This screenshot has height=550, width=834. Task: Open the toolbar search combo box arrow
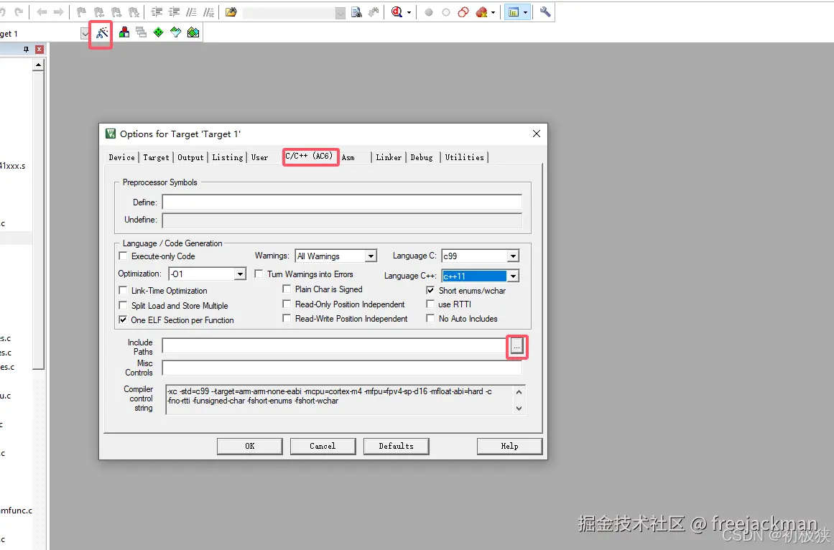coord(340,13)
